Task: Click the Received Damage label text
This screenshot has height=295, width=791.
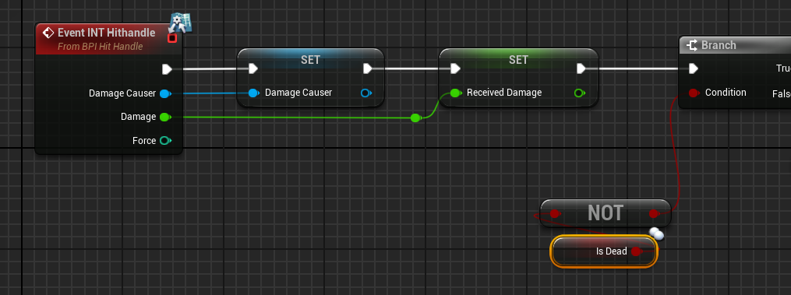Action: pos(504,93)
